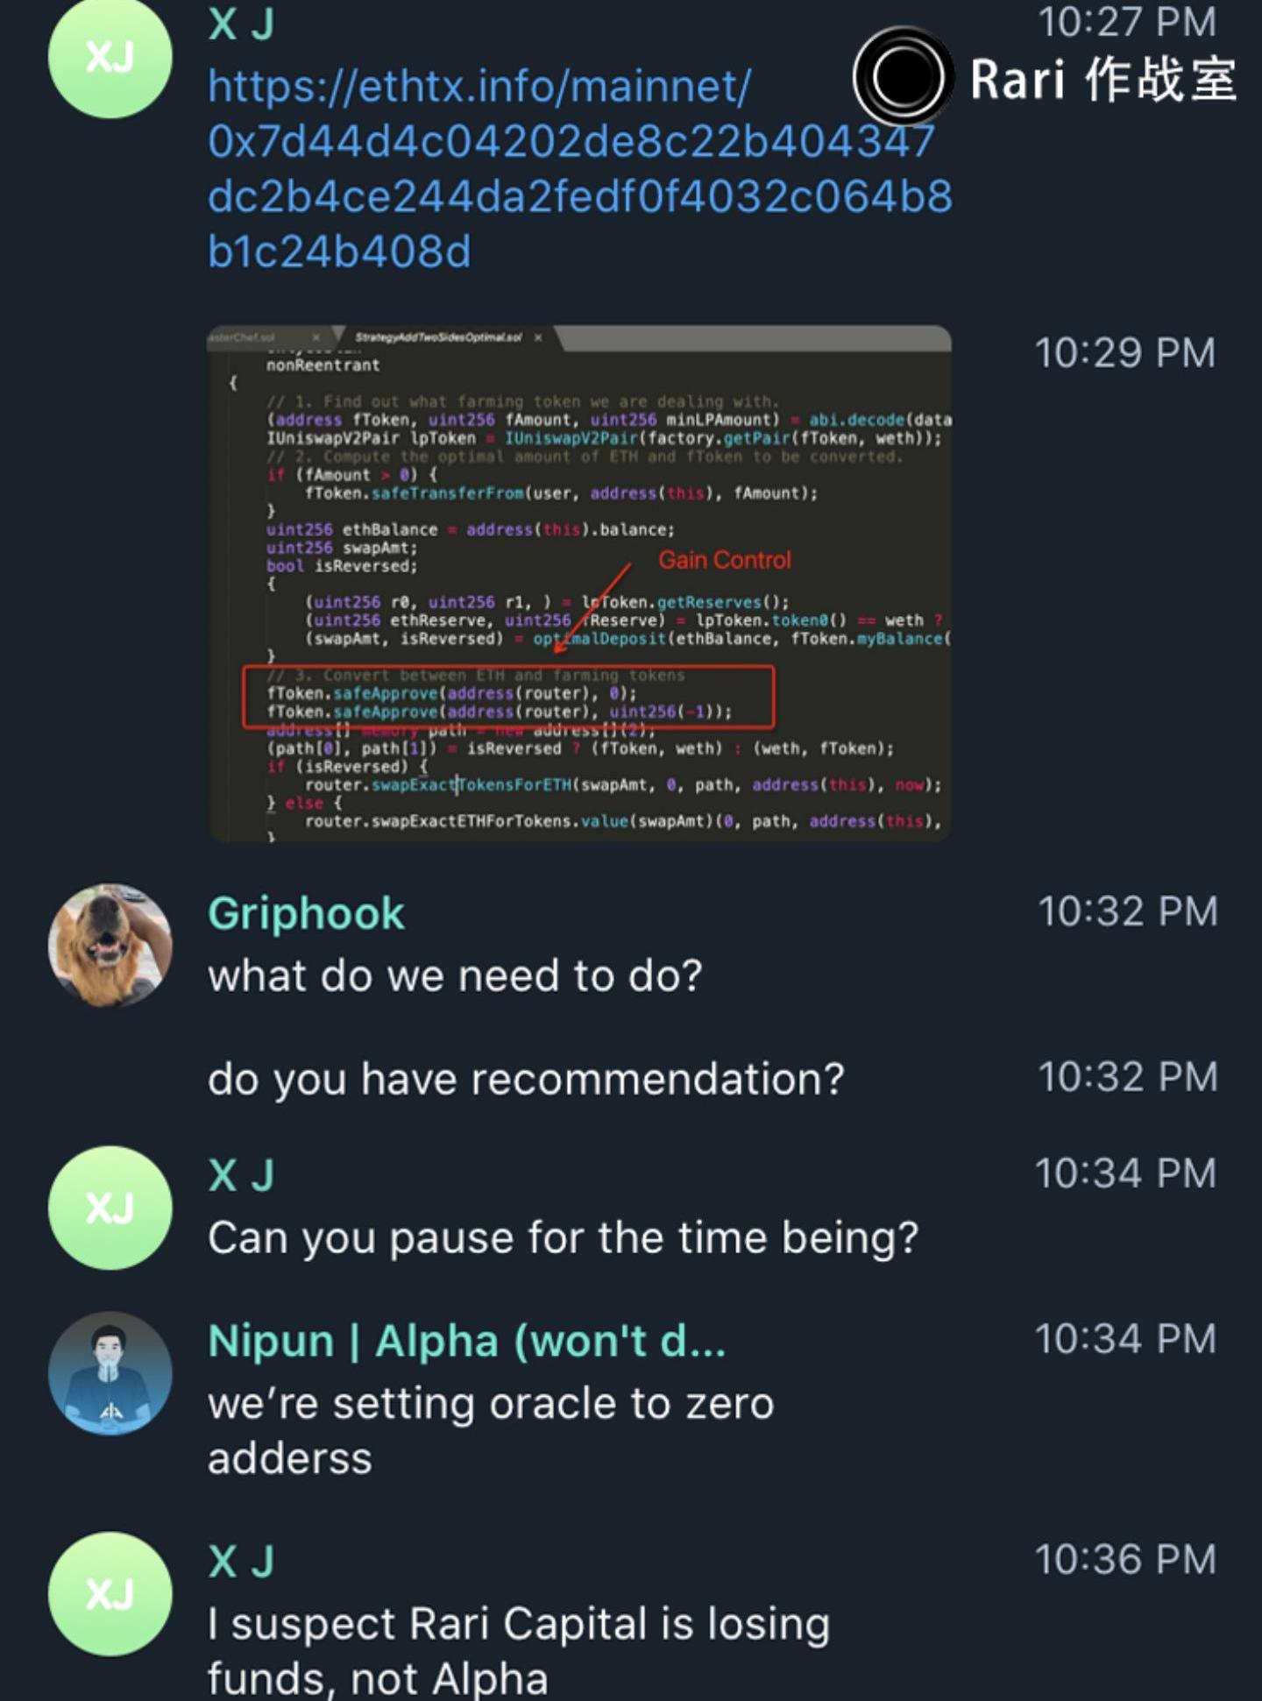Open the 'Nipun | Alpha (won't d...' sender name
1262x1701 pixels.
[x=467, y=1342]
